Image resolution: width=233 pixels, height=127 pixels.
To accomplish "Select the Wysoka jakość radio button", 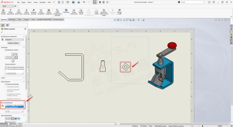I will pos(6,122).
